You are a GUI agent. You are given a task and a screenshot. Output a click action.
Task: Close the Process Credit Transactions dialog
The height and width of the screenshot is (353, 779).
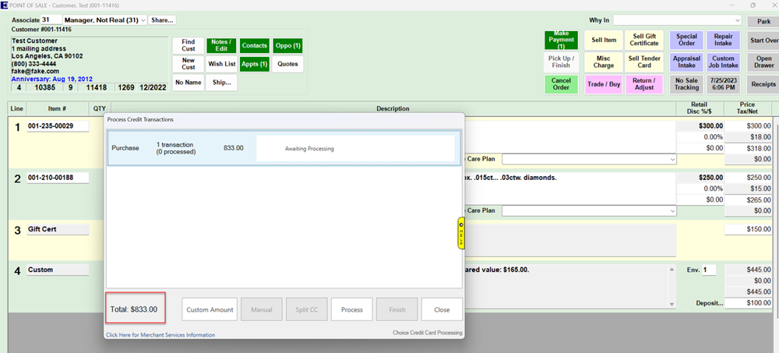442,309
